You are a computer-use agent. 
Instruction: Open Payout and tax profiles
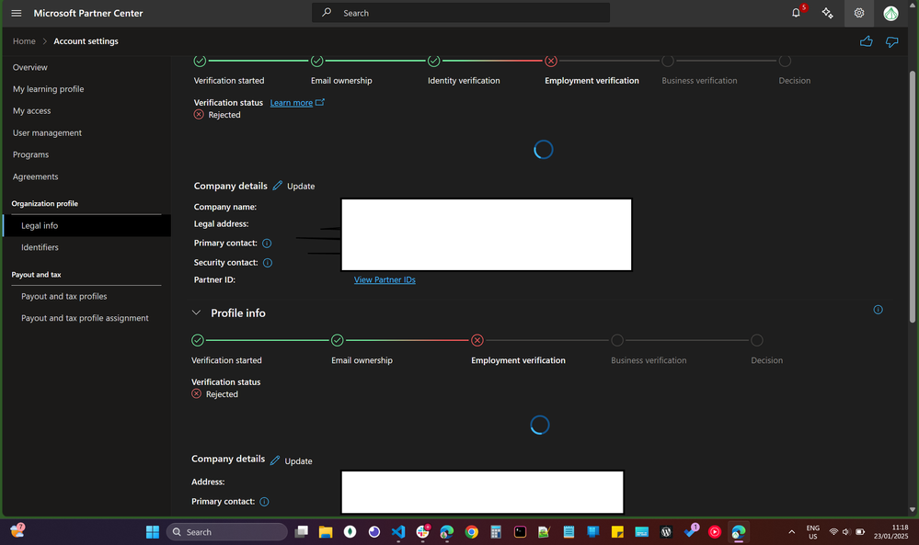coord(63,296)
